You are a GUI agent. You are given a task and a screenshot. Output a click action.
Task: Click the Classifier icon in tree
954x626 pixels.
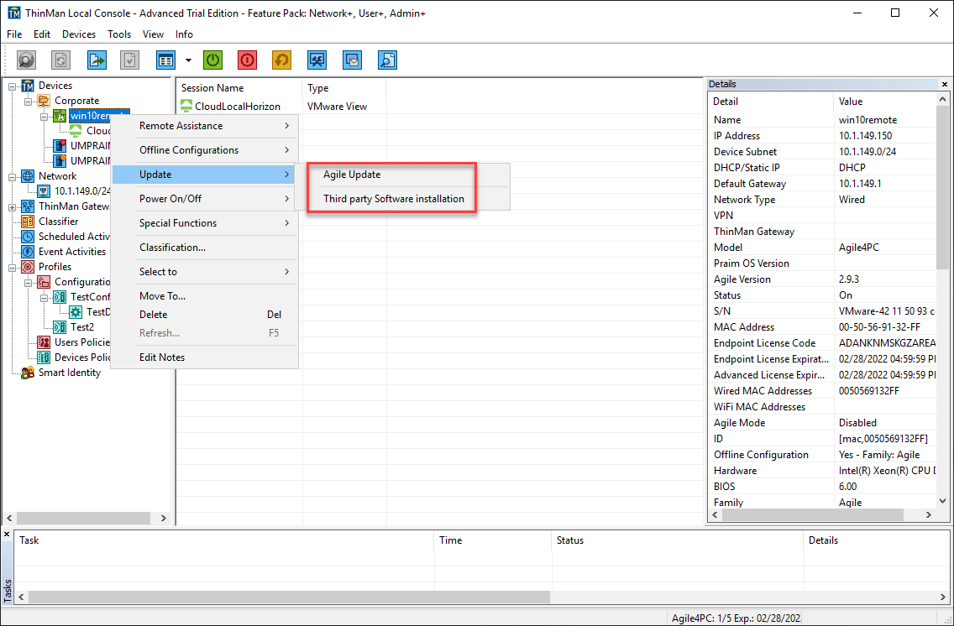click(28, 222)
